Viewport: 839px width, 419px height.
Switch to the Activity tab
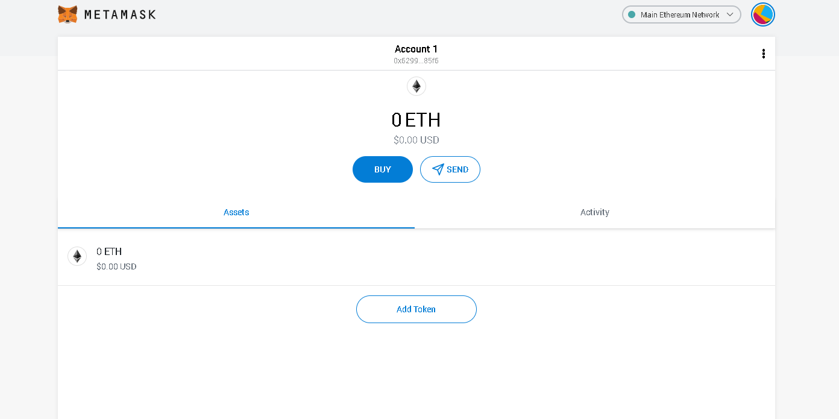pos(594,212)
